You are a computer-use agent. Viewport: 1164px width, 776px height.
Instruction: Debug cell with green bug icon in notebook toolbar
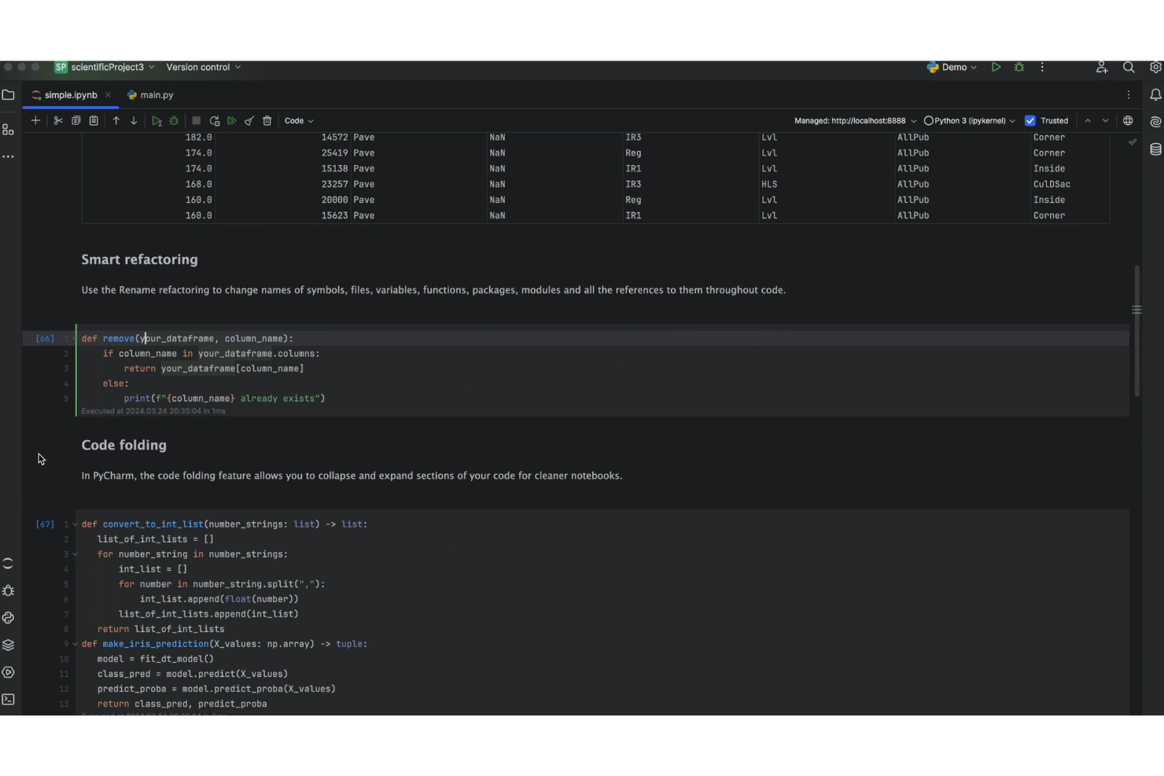pyautogui.click(x=175, y=121)
